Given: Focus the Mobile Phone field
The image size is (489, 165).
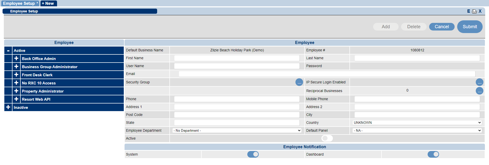Looking at the screenshot, I should point(417,99).
